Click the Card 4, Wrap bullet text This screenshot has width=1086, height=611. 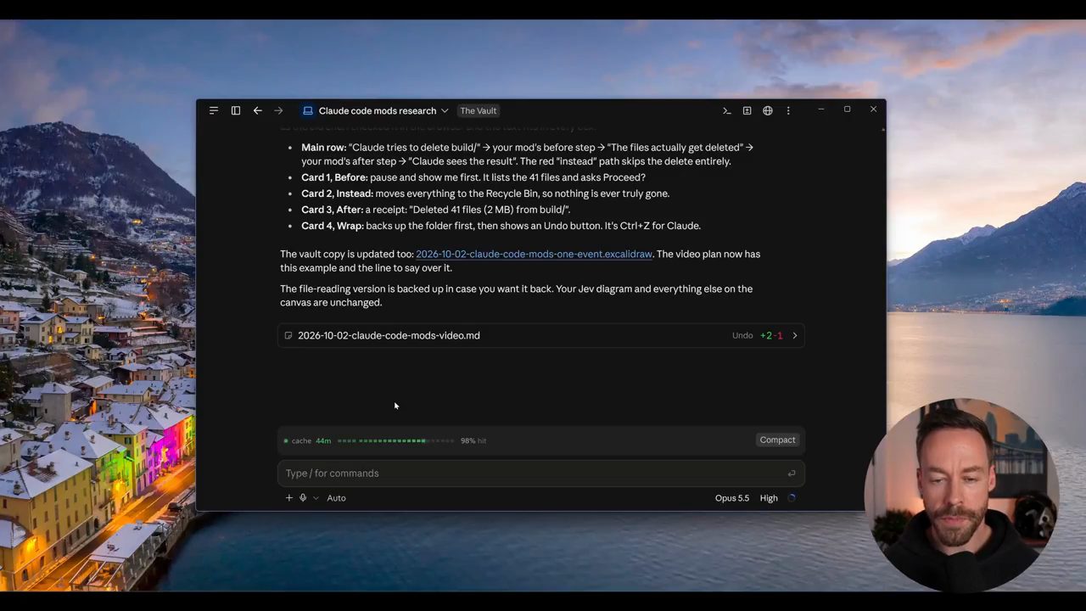501,226
